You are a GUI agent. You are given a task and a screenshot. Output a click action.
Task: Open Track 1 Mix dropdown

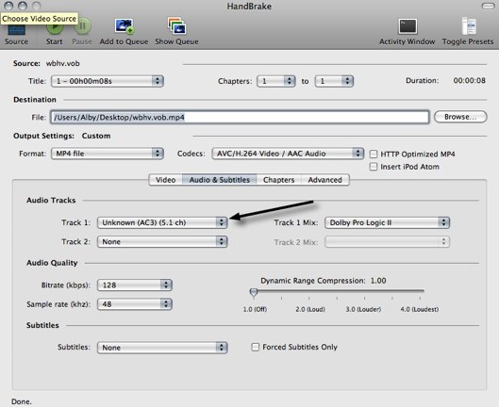pyautogui.click(x=387, y=222)
